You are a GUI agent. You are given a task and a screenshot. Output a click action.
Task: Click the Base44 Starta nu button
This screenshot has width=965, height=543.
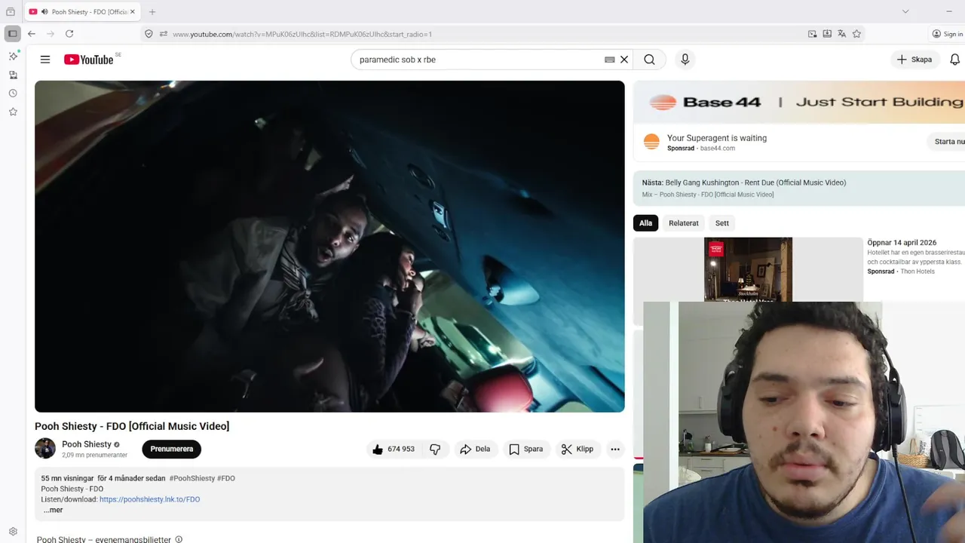tap(948, 142)
